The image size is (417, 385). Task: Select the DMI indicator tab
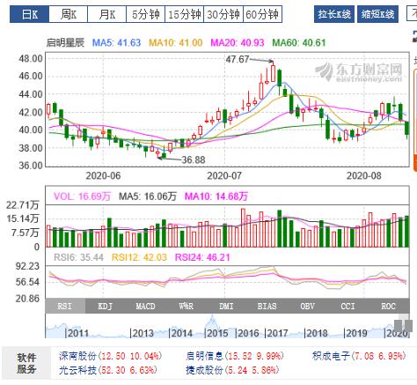pyautogui.click(x=226, y=306)
